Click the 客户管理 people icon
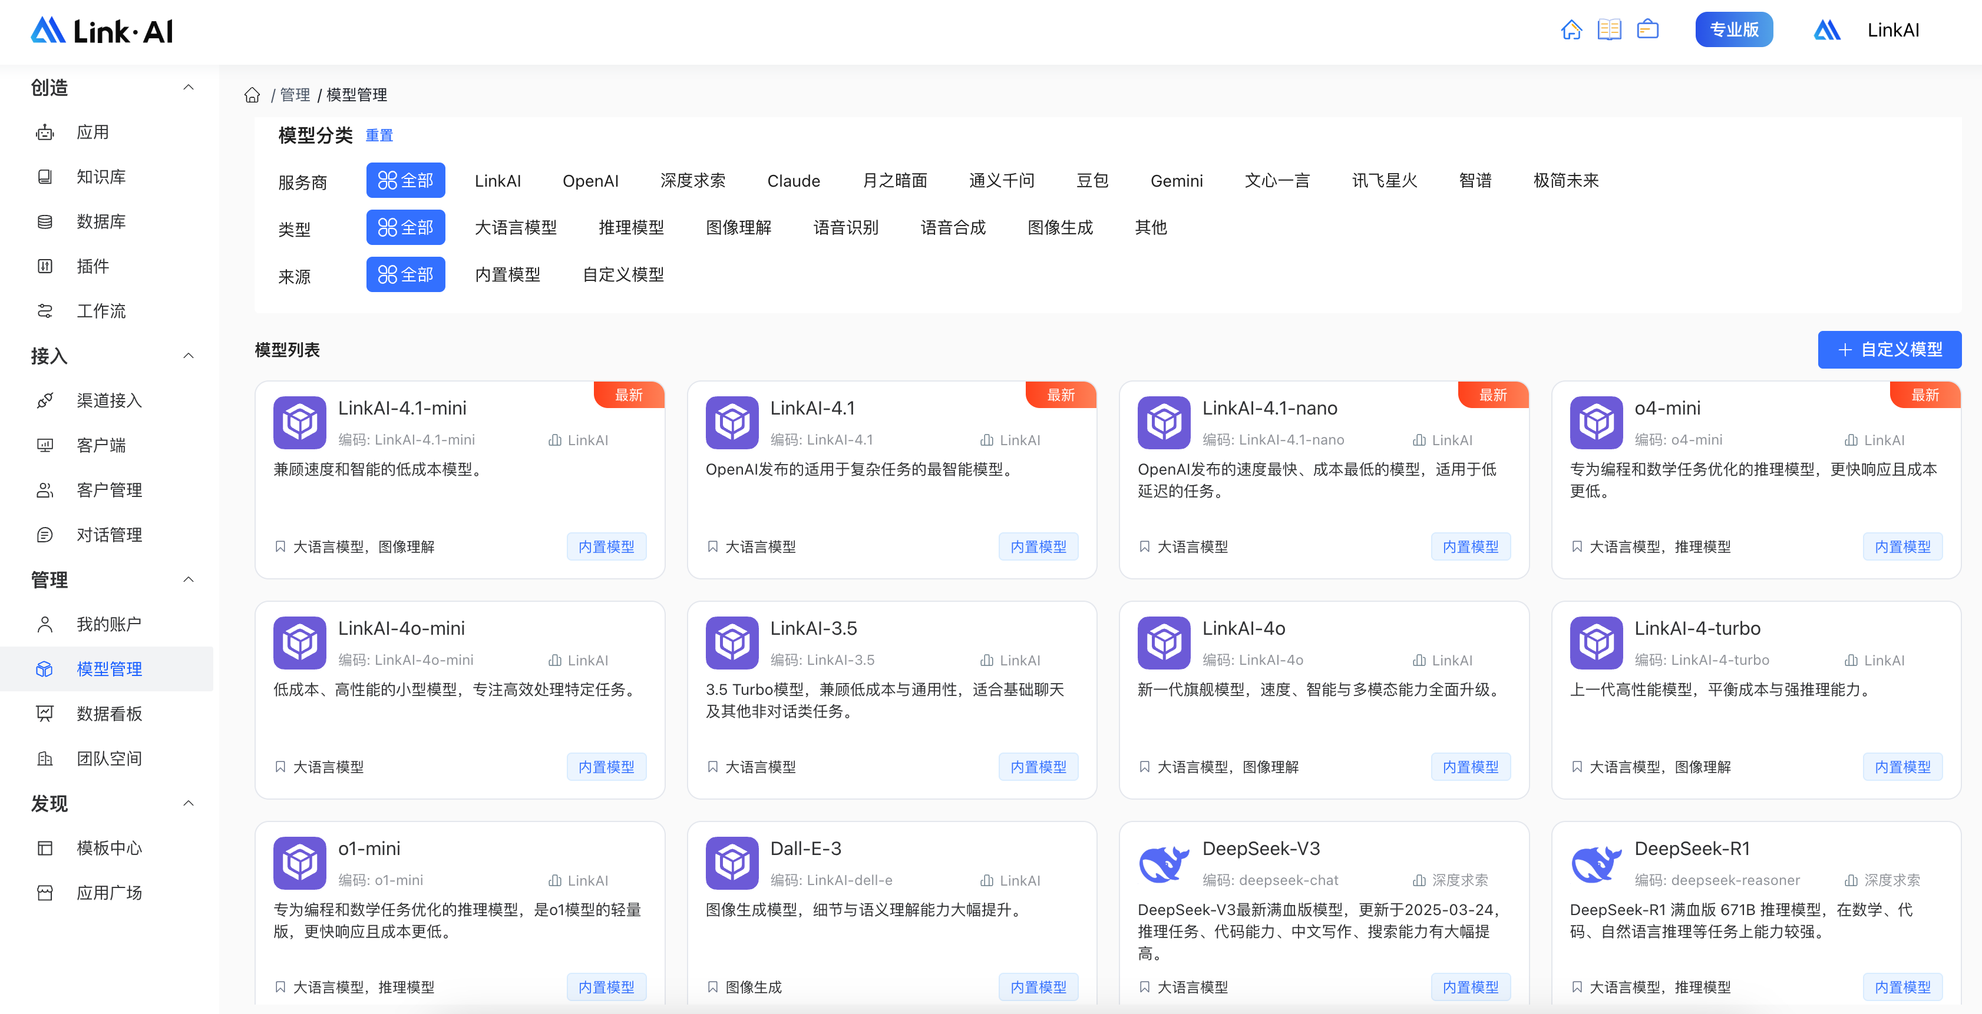Image resolution: width=1982 pixels, height=1014 pixels. pyautogui.click(x=45, y=490)
